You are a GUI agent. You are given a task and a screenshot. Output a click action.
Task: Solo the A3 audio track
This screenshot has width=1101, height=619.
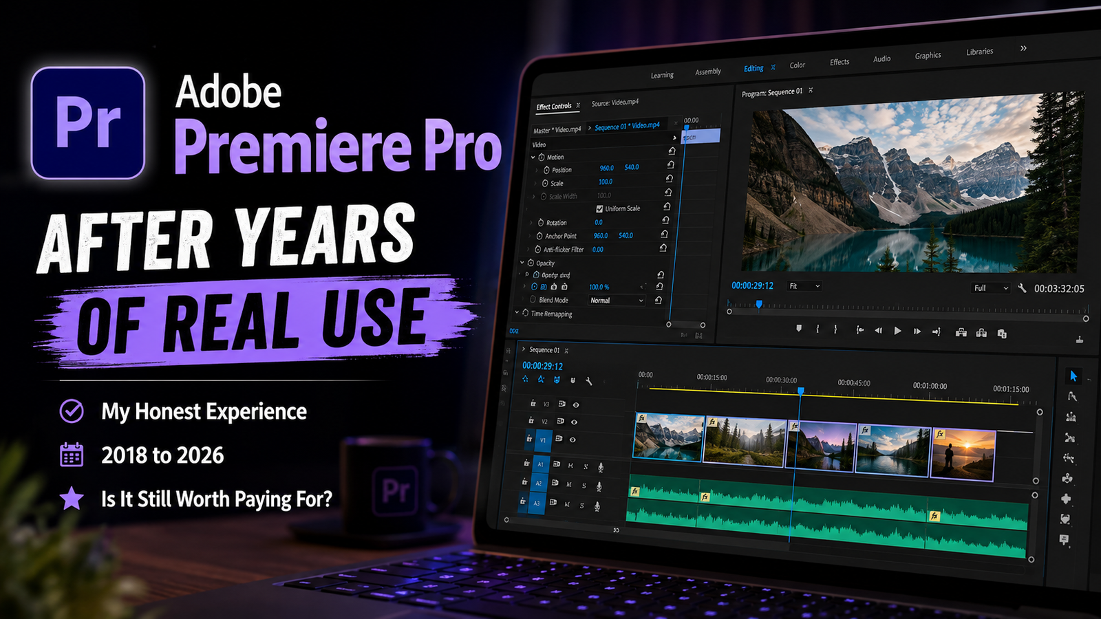(582, 505)
